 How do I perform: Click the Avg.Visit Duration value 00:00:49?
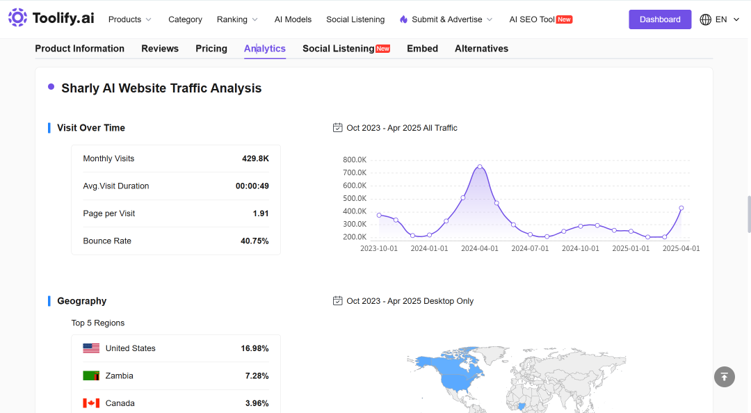click(252, 186)
